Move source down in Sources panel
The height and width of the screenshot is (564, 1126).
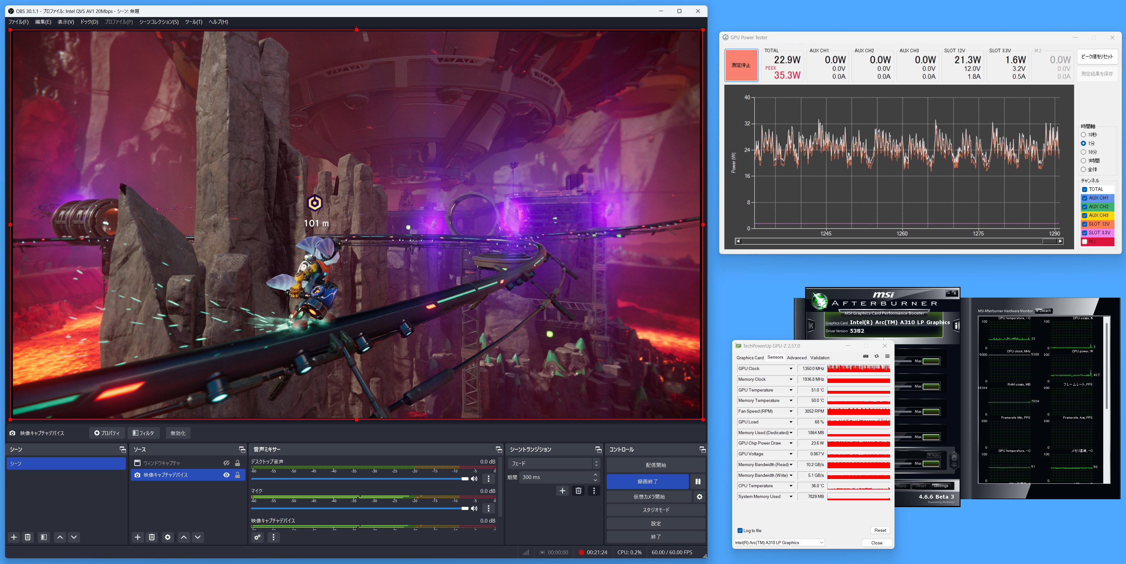tap(198, 537)
